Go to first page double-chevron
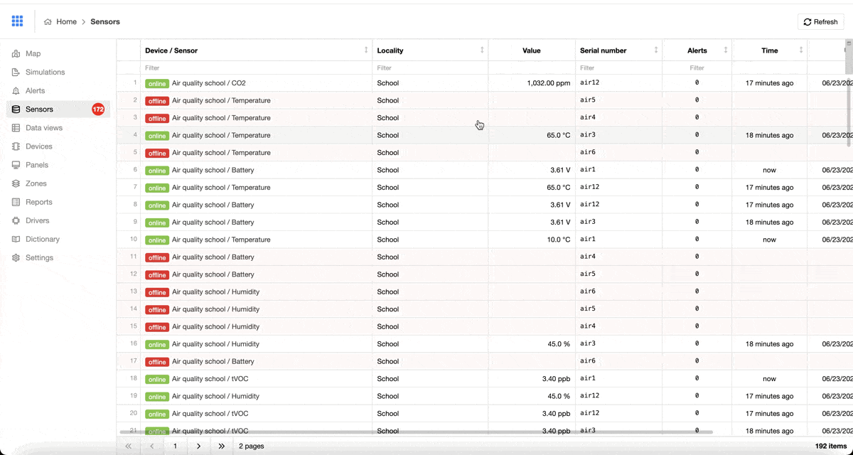The width and height of the screenshot is (853, 455). (x=129, y=446)
